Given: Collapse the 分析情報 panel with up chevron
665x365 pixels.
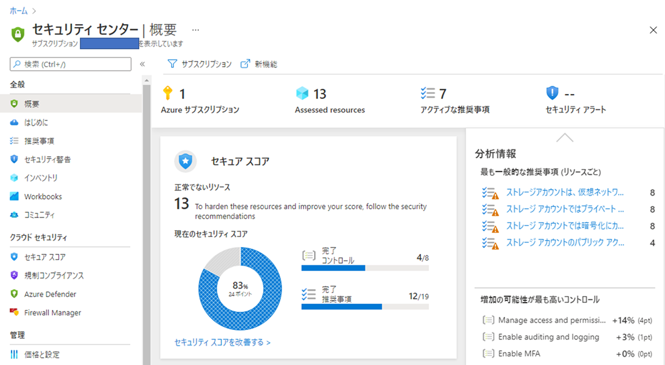Looking at the screenshot, I should 564,137.
